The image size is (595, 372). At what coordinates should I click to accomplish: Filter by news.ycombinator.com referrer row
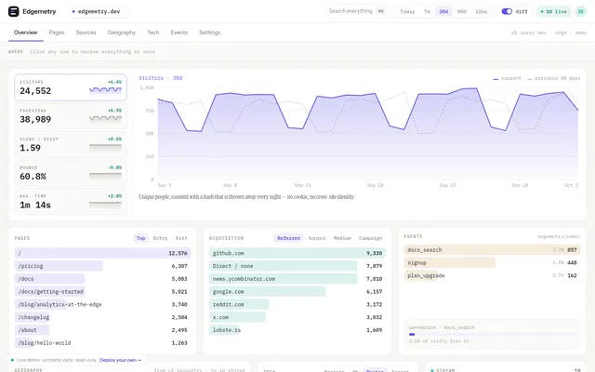[297, 279]
